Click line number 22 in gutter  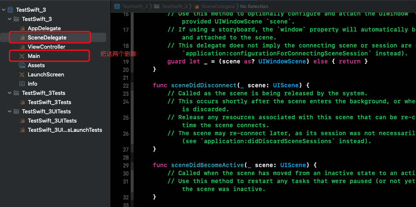pyautogui.click(x=126, y=86)
